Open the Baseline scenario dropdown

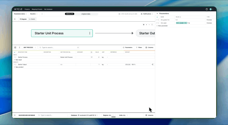[34, 14]
